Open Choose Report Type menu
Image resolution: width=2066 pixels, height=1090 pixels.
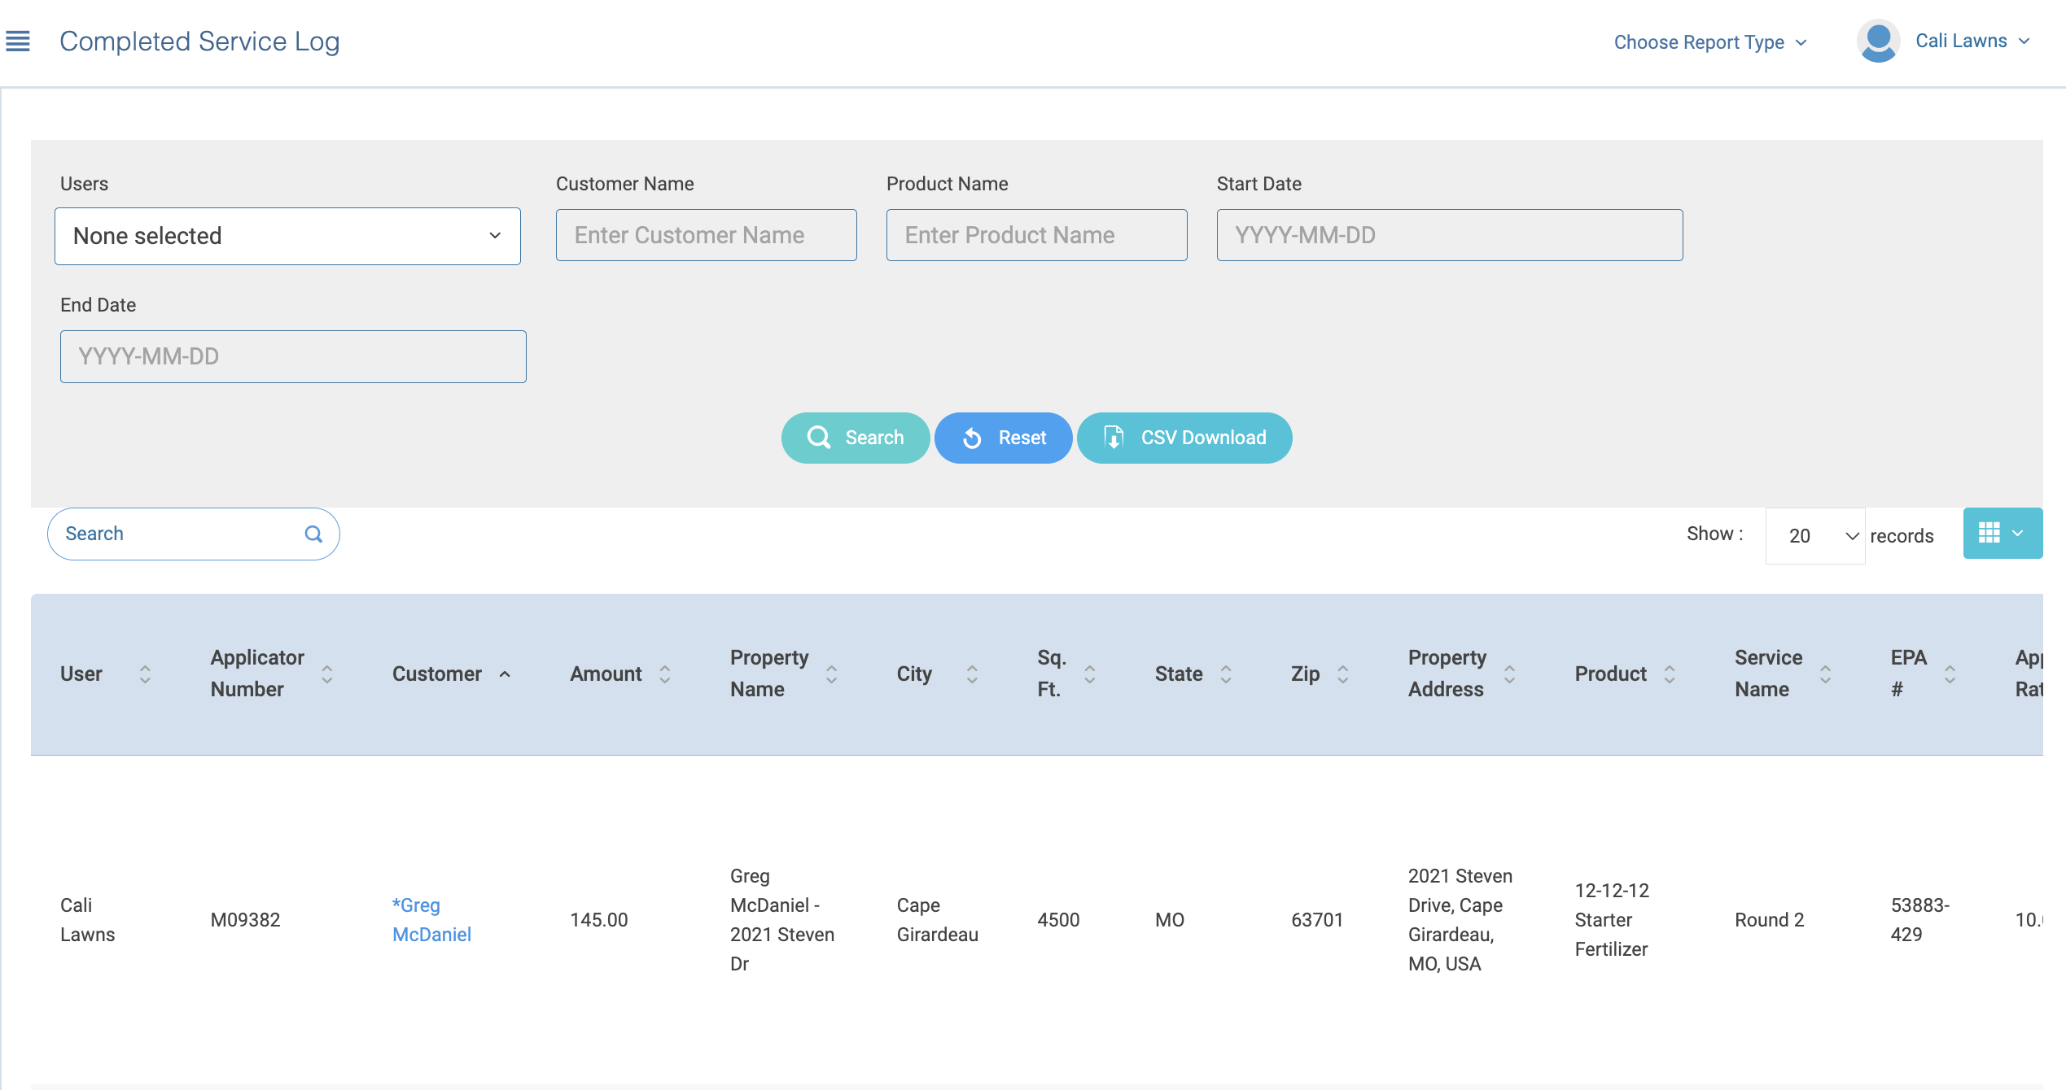point(1709,42)
